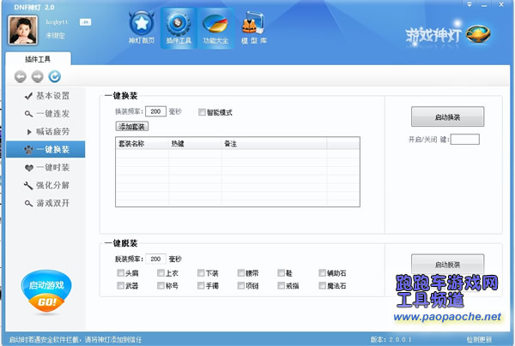This screenshot has height=346, width=515.
Task: Check the 项链 checkbox
Action: pos(241,285)
